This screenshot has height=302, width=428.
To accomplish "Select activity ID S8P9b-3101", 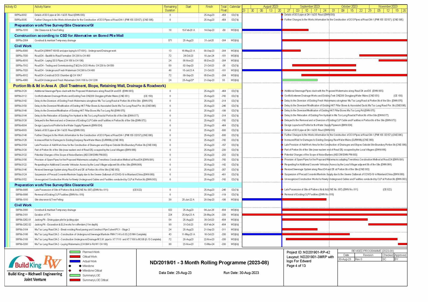I will pos(22,215).
